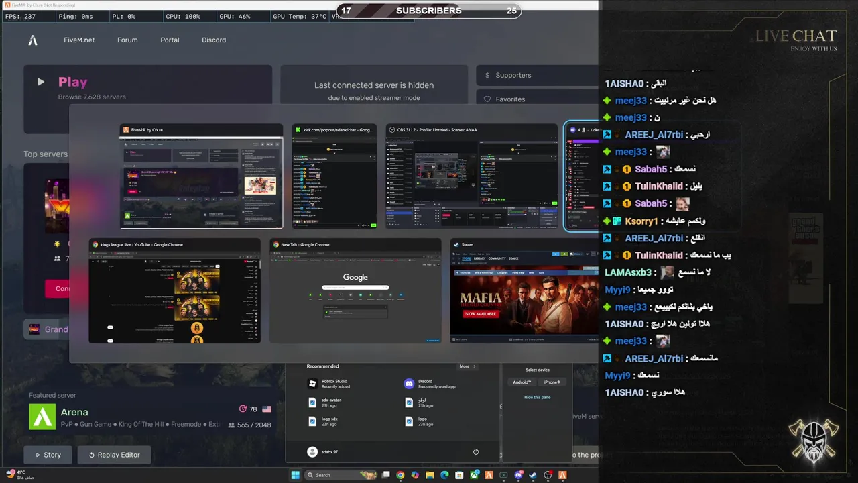The image size is (858, 483).
Task: Switch to the Discord window thumbnail
Action: click(x=582, y=176)
